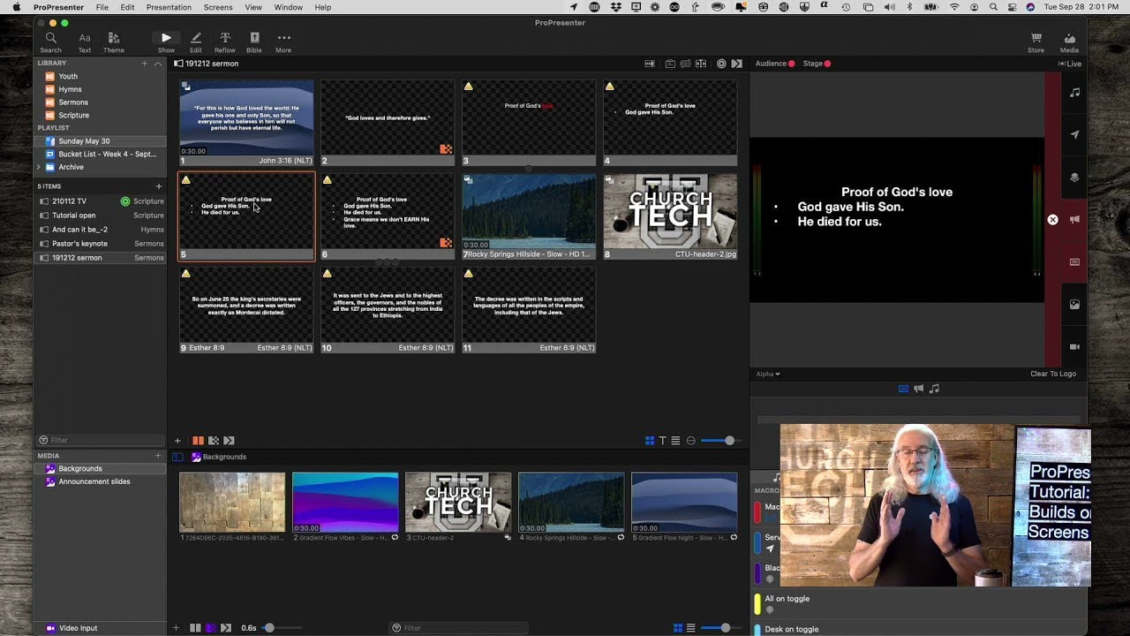This screenshot has width=1130, height=636.
Task: Clear the props layer with the stack icon
Action: pos(1074,178)
